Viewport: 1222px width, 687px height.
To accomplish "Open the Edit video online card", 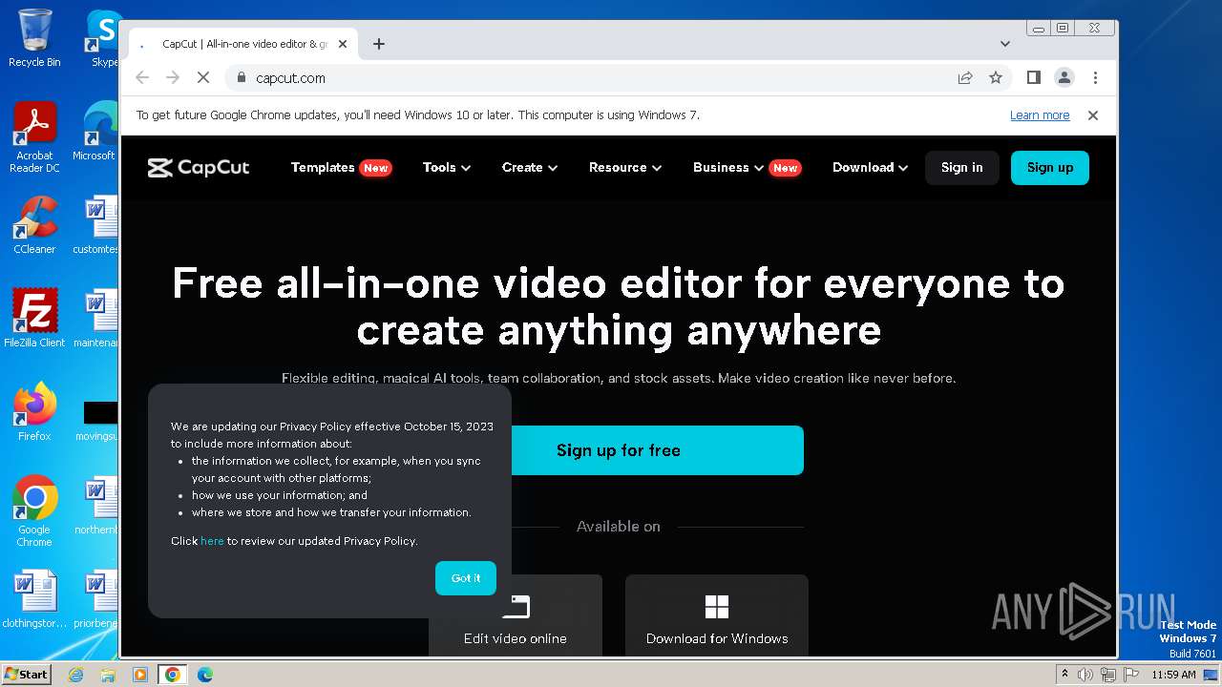I will [x=516, y=615].
